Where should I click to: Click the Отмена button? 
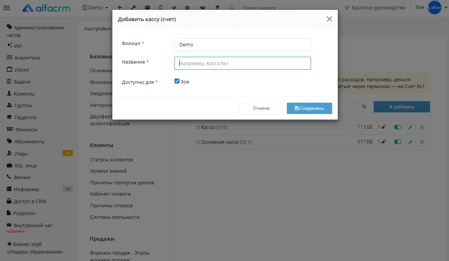pyautogui.click(x=261, y=108)
